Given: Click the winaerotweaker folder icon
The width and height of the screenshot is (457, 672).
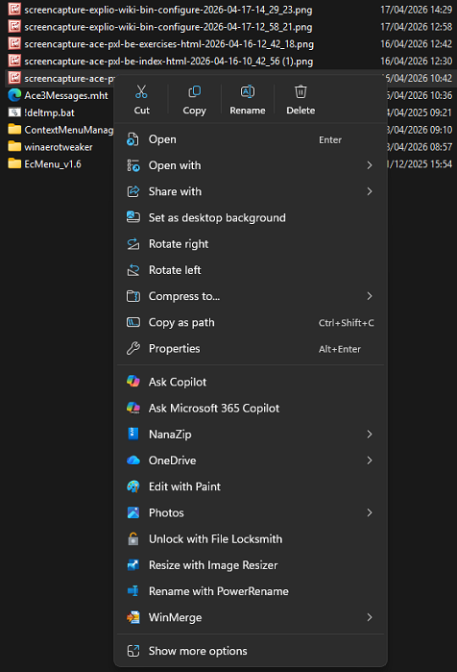Looking at the screenshot, I should (x=14, y=146).
